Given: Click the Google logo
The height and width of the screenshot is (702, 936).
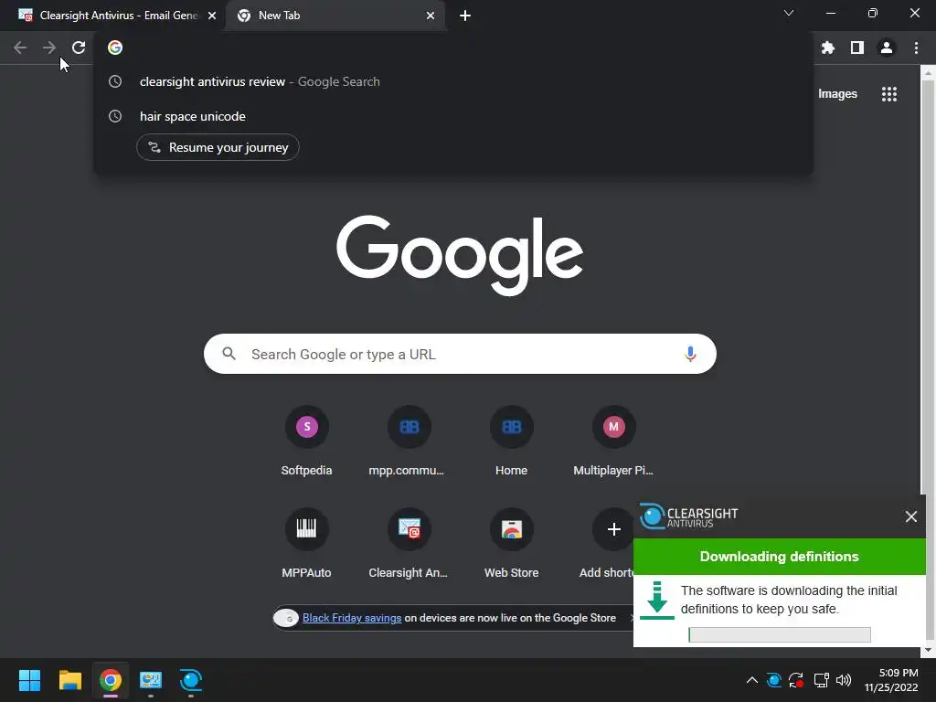Looking at the screenshot, I should click(x=460, y=255).
